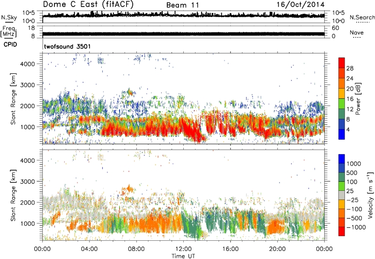
Task: Click the "N.Search" legend label
Action: (362, 17)
